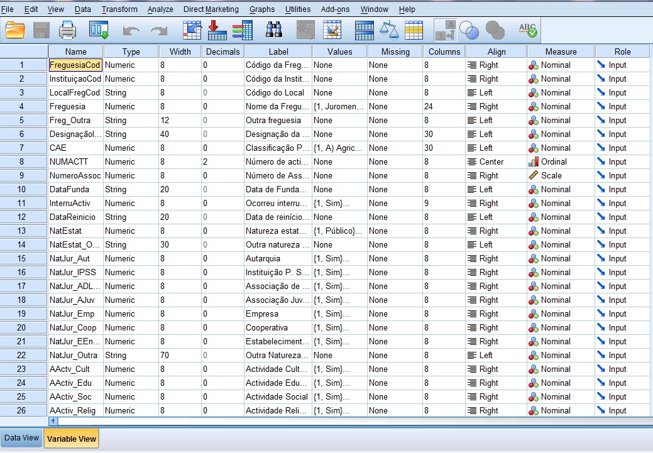
Task: Click the "Center" align cell
Action: click(x=497, y=161)
